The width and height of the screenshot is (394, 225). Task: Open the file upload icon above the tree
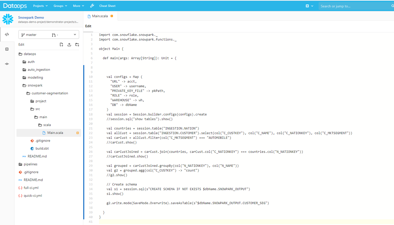69,44
